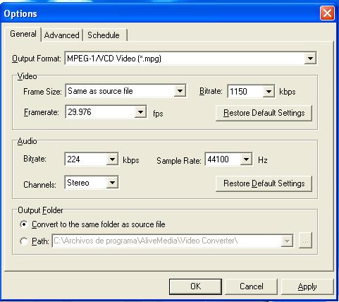Switch to the Advanced tab
Image resolution: width=339 pixels, height=302 pixels.
coord(62,35)
